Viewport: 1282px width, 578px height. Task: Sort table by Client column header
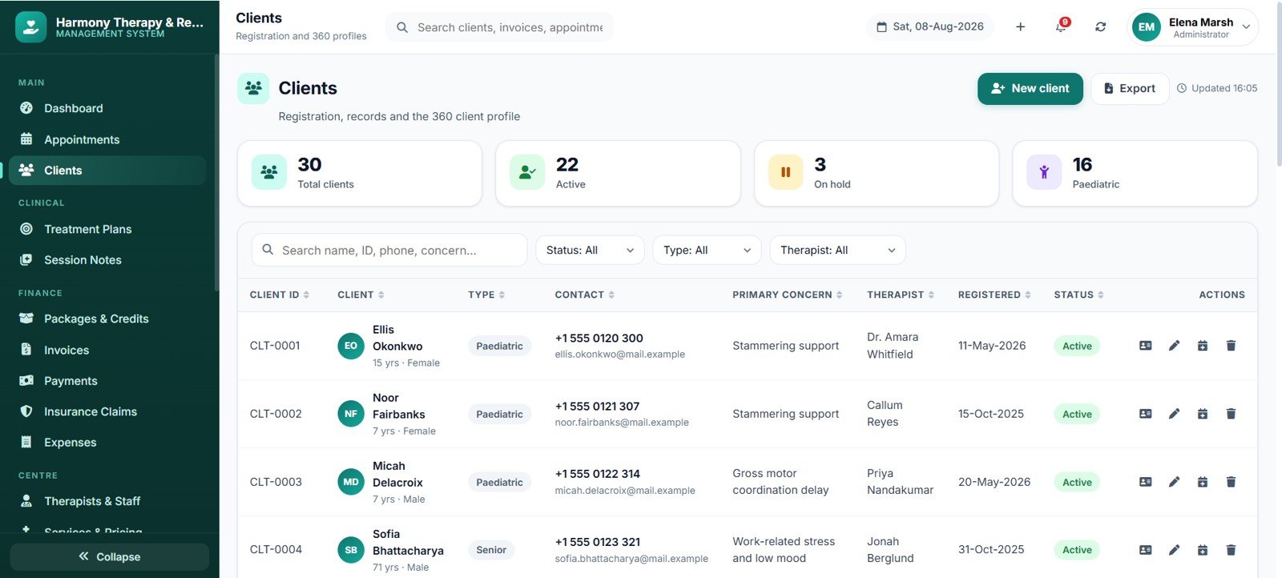361,295
